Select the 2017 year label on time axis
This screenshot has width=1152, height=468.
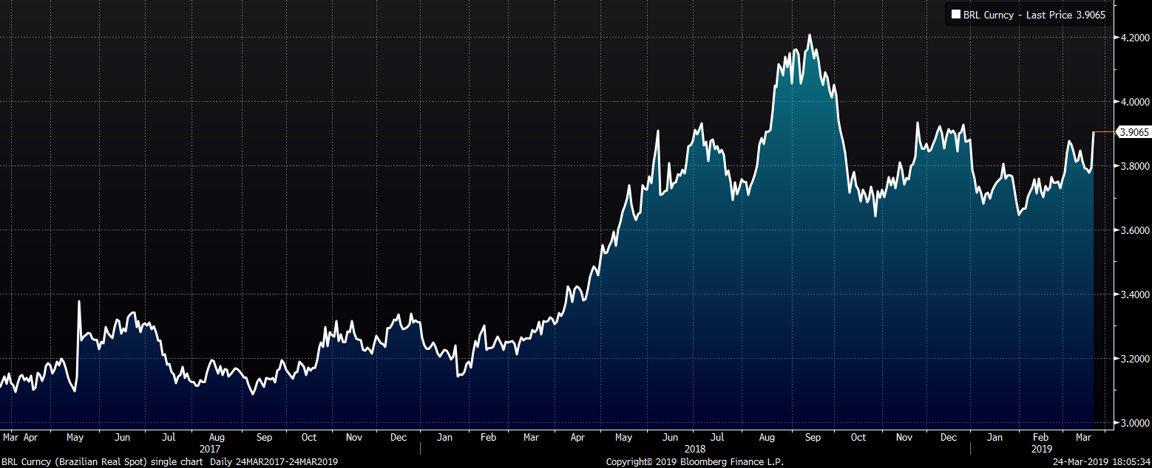(x=211, y=448)
